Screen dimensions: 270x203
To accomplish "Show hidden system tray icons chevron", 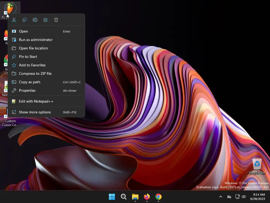I will pos(221,197).
